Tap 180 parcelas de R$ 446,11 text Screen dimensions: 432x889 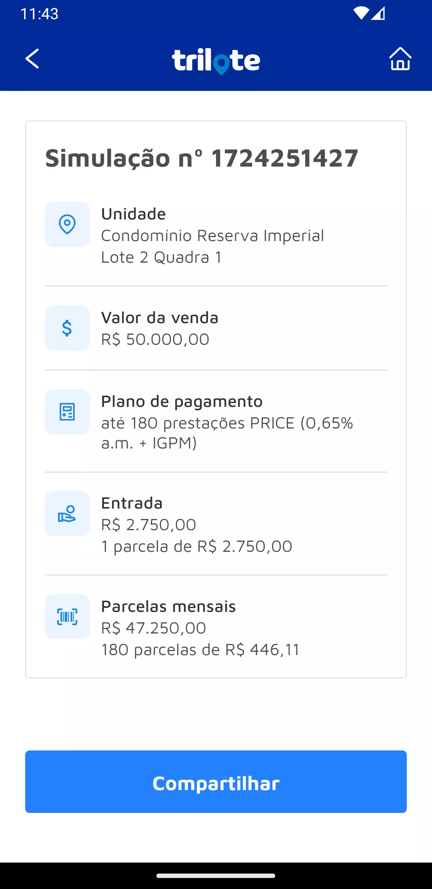click(x=200, y=650)
